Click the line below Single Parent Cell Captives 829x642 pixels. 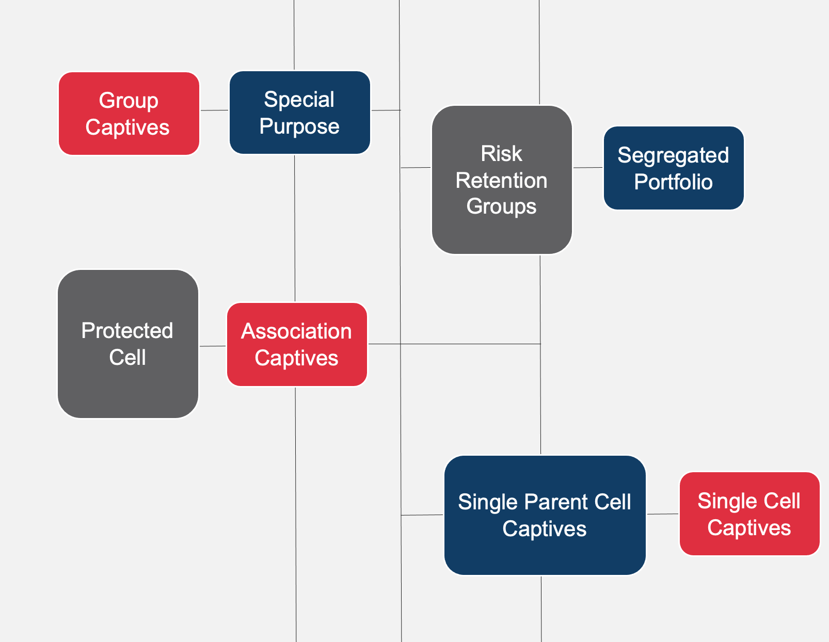pyautogui.click(x=541, y=609)
